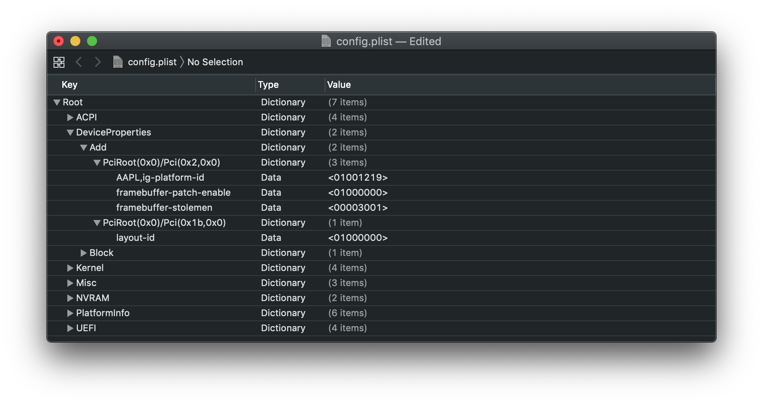Click the config.plist document icon in title bar
The image size is (763, 404).
(x=326, y=41)
